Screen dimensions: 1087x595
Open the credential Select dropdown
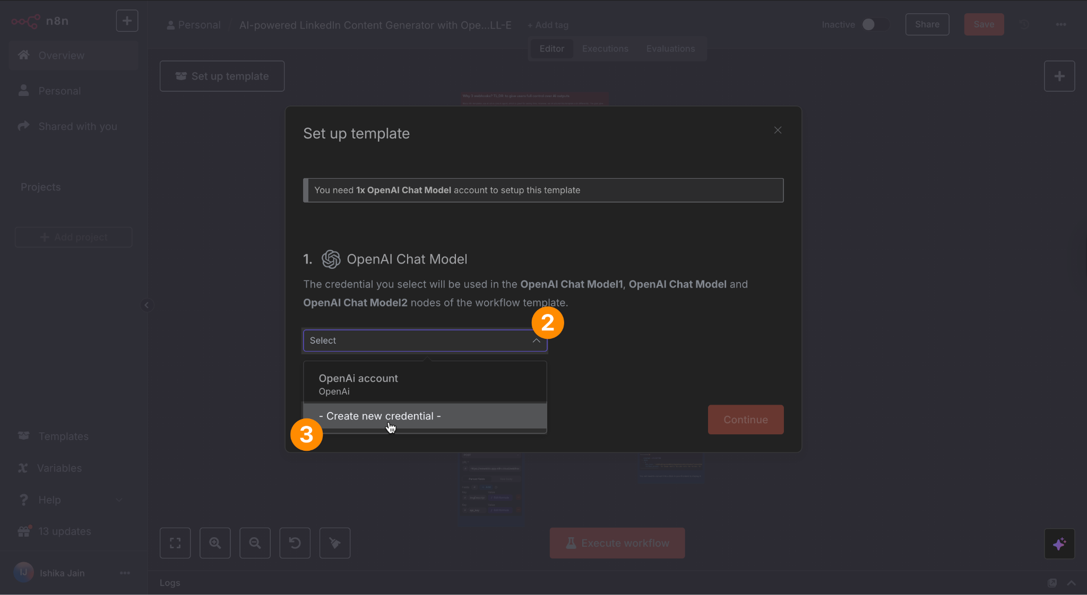click(425, 340)
